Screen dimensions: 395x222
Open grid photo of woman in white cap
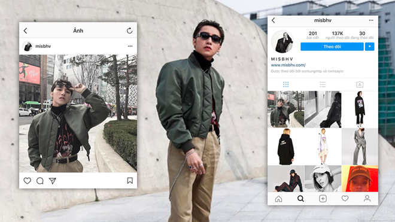323,179
